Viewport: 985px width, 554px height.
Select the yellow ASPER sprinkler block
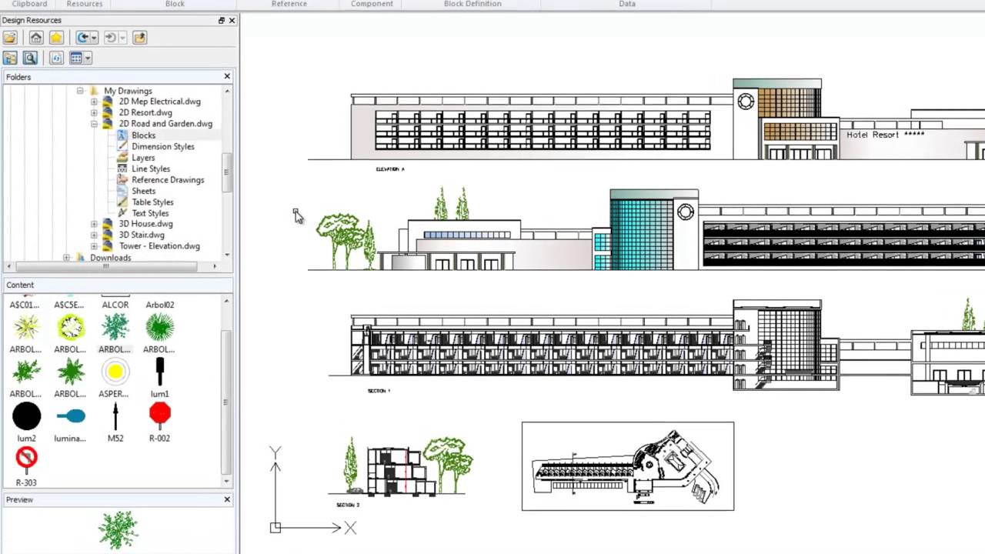[115, 372]
